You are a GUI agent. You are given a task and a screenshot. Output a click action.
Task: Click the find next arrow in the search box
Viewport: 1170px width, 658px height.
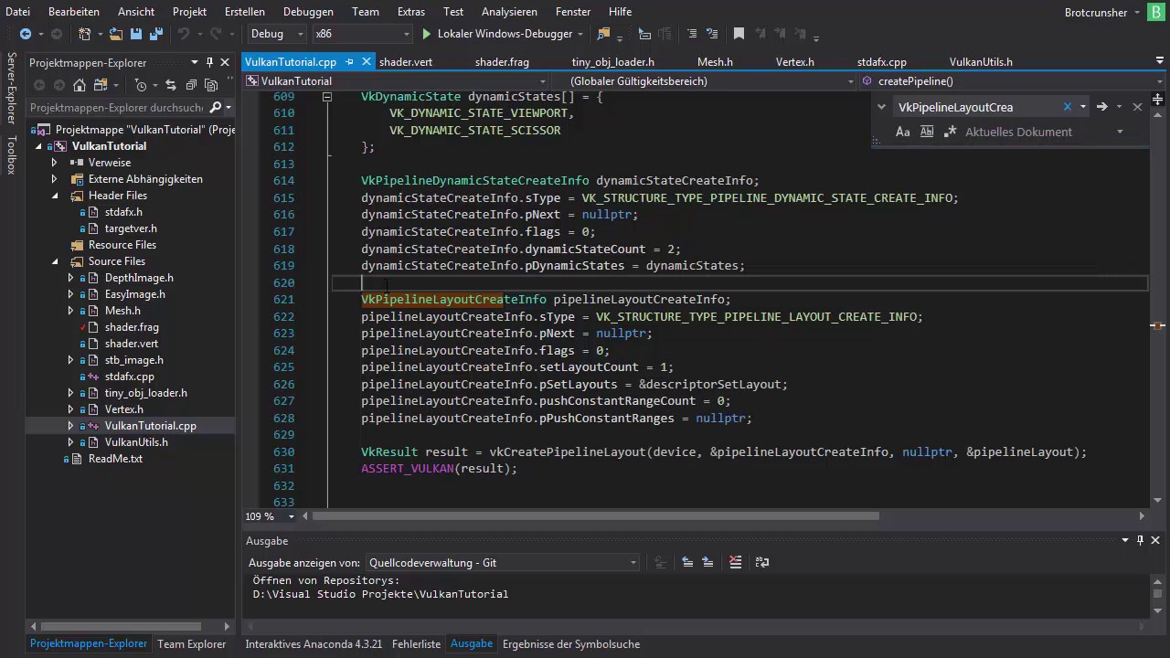pos(1101,107)
